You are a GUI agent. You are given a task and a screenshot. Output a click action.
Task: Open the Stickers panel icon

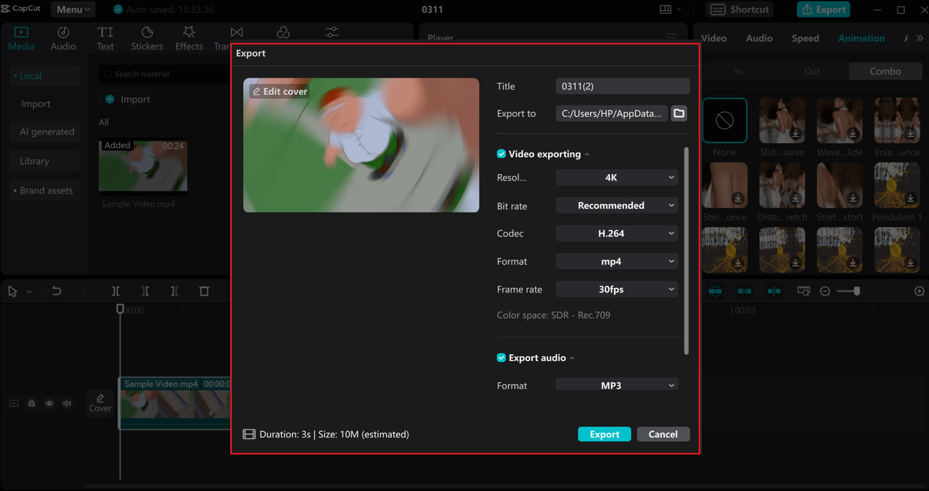click(147, 33)
